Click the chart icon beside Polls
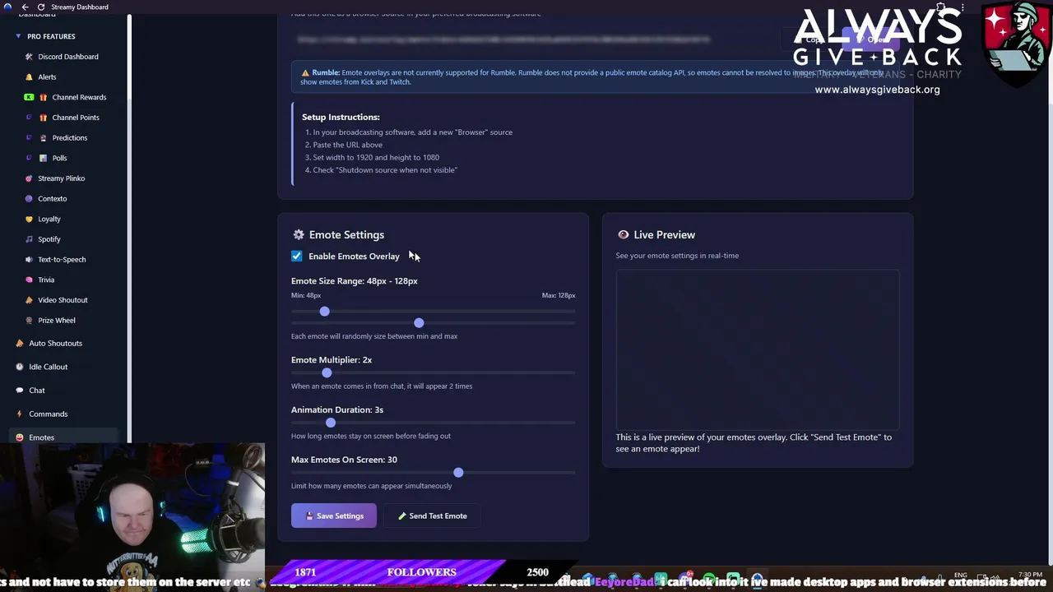1053x592 pixels. (x=44, y=158)
